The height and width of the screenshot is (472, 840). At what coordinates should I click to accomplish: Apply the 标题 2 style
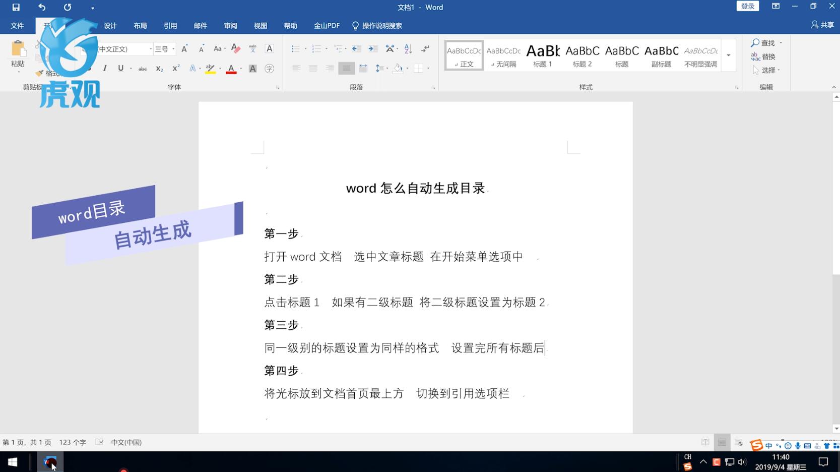583,55
